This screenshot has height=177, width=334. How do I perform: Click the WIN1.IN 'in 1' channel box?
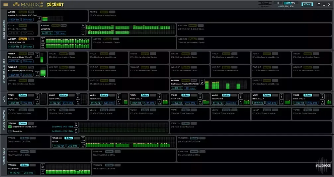[x=37, y=55]
